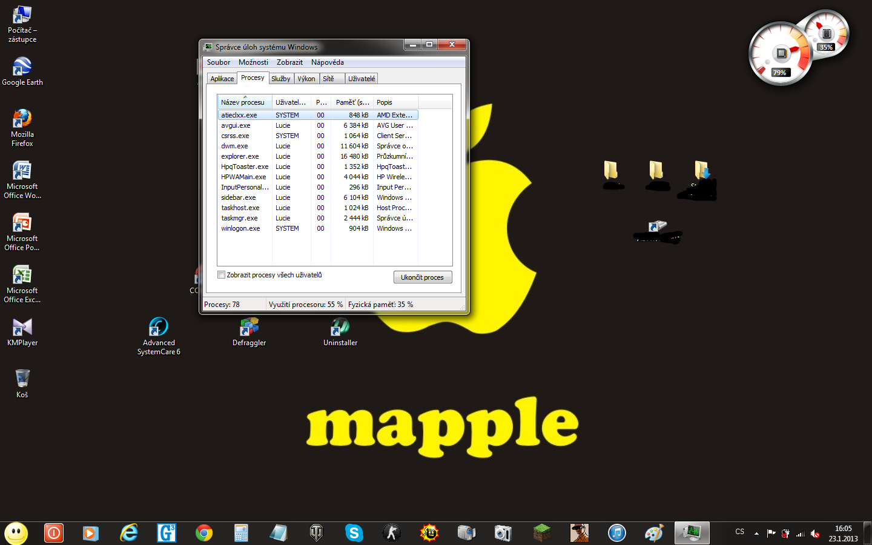Select the HPWAMain.exe process
Screen dimensions: 872x545
tap(317, 177)
